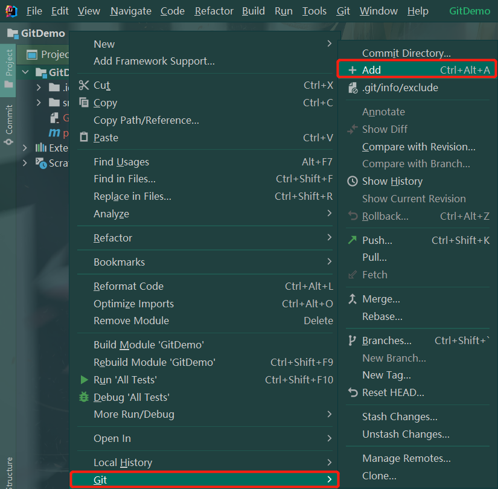Click the plus icon beside Add

tap(352, 70)
